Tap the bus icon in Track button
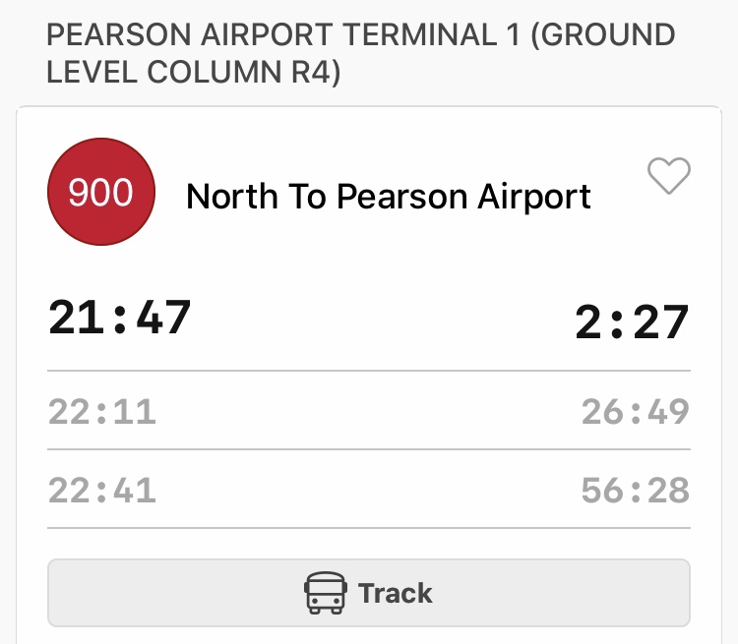 pyautogui.click(x=326, y=593)
